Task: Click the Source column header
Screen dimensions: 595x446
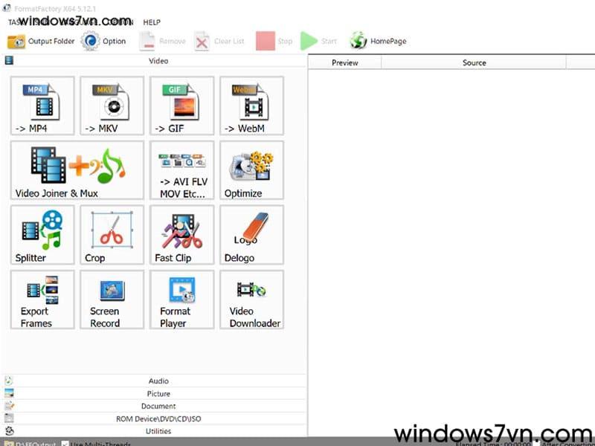Action: click(x=474, y=62)
